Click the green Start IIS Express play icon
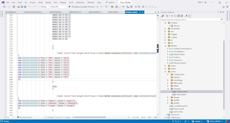The height and width of the screenshot is (123, 230). tap(70, 7)
